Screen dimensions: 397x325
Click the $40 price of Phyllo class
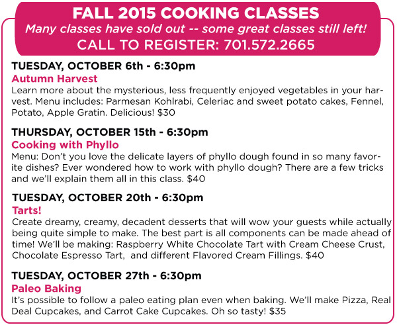[x=196, y=179]
